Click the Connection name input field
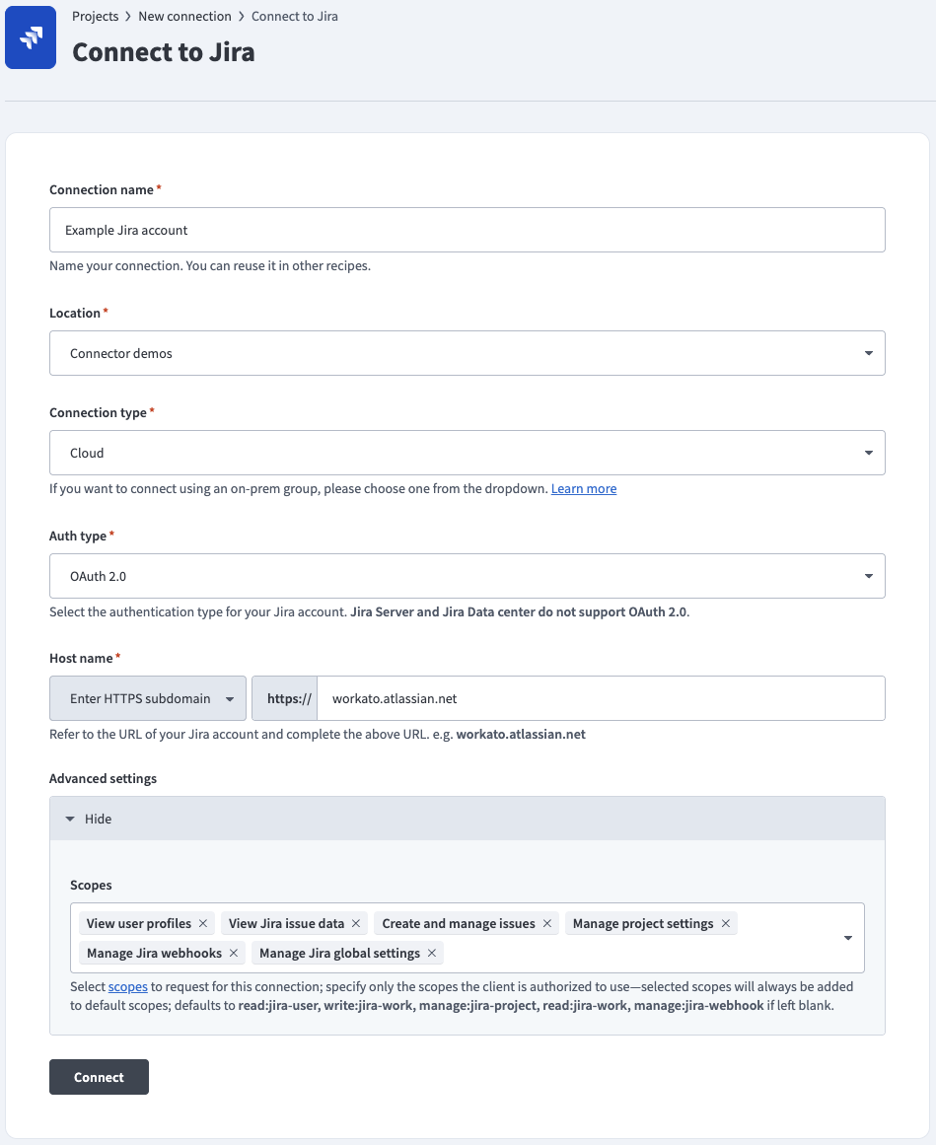 pos(467,229)
